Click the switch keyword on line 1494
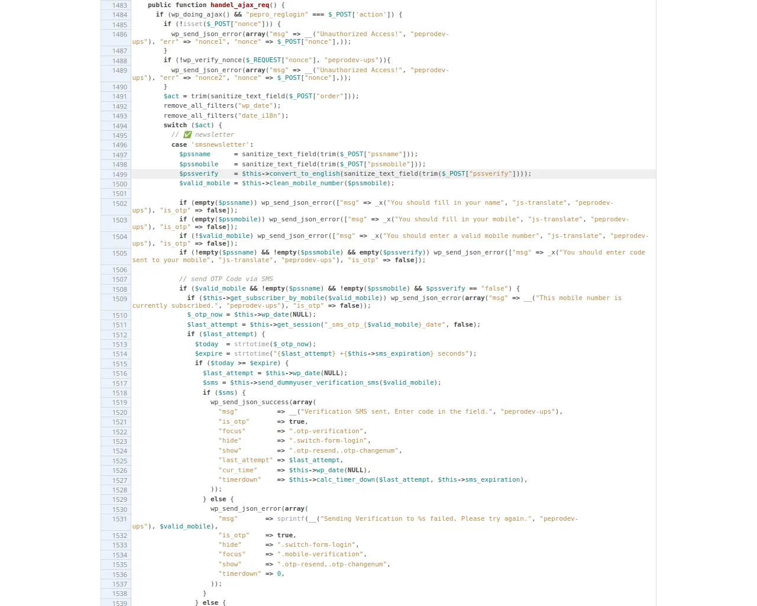 point(175,125)
